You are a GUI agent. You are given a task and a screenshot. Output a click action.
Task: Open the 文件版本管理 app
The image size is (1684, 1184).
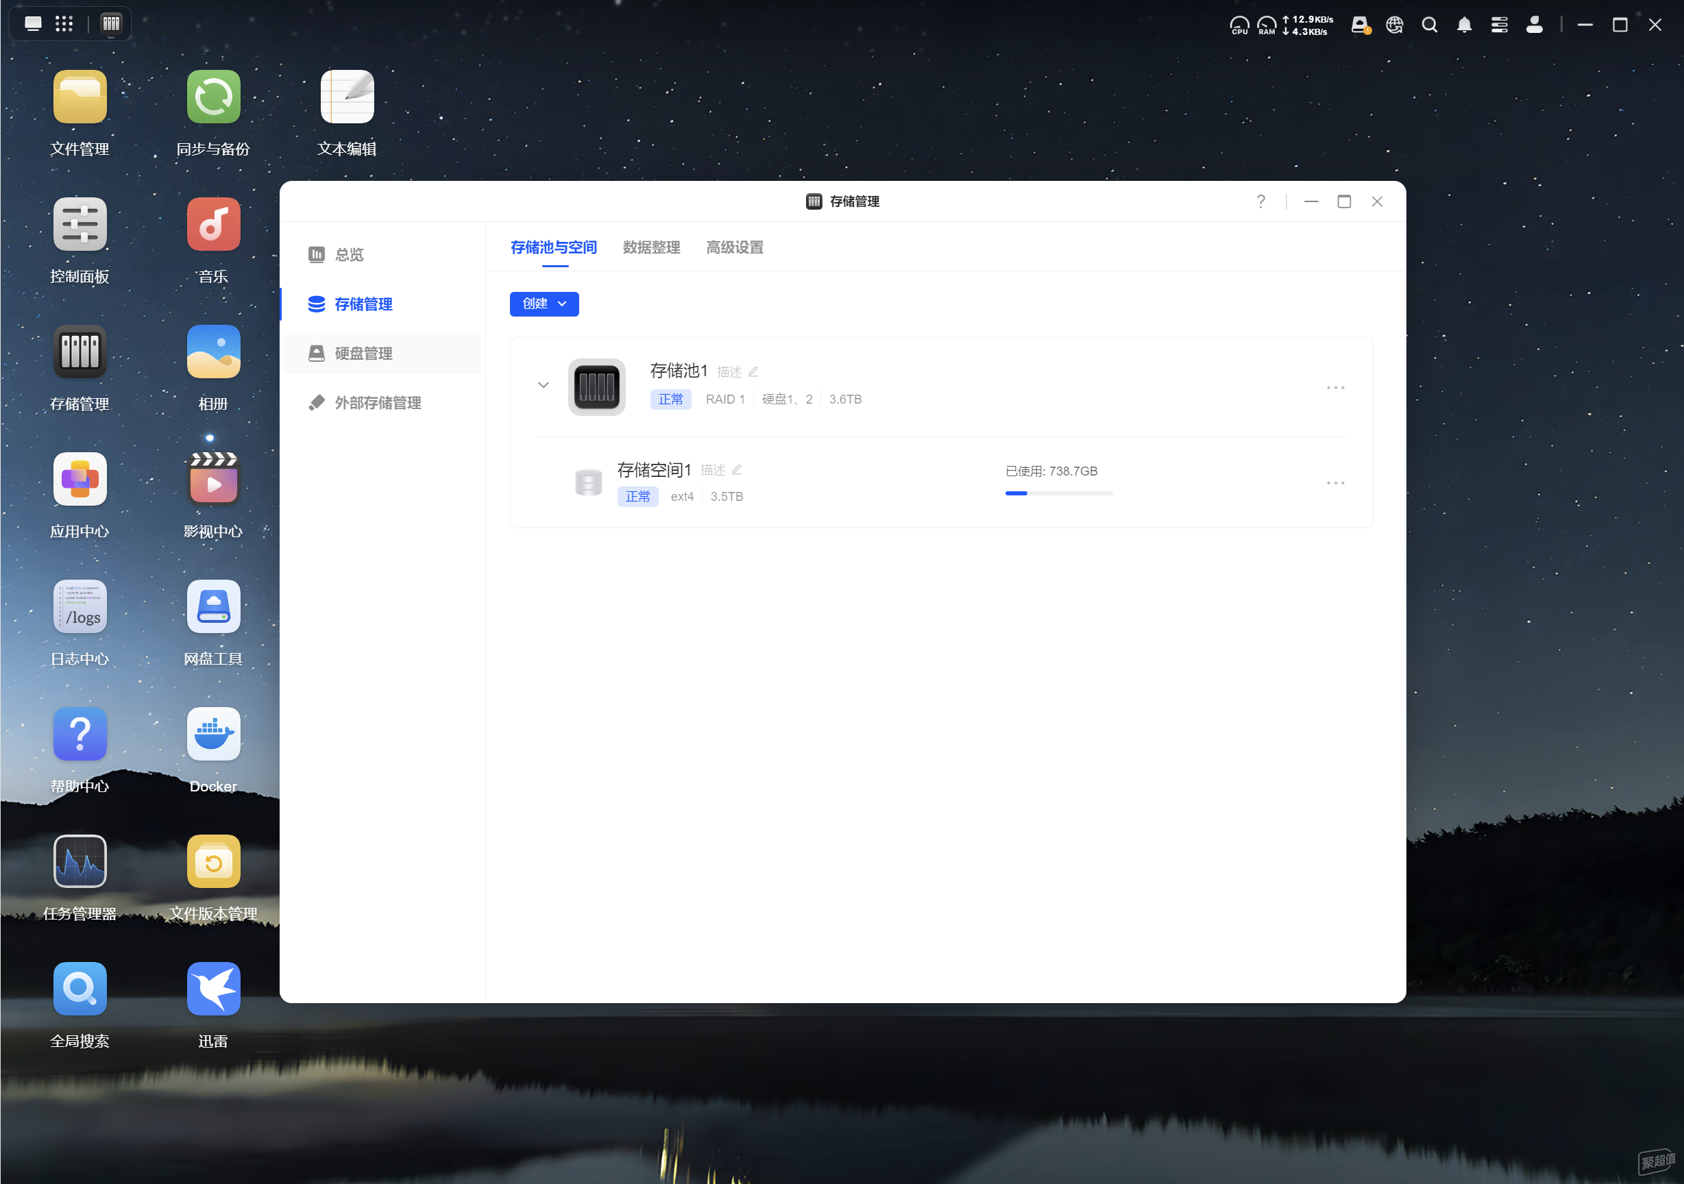point(212,861)
